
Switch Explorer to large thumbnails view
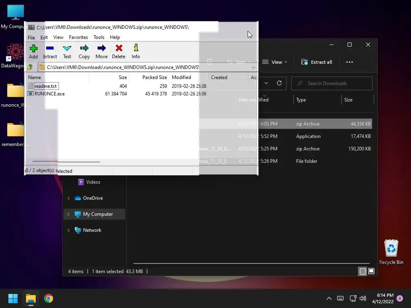tap(371, 272)
